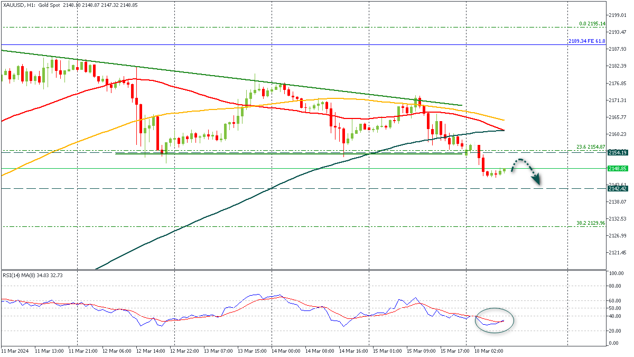Click the 38.2 2129.96 Fibonacci label
Image resolution: width=634 pixels, height=357 pixels.
591,223
